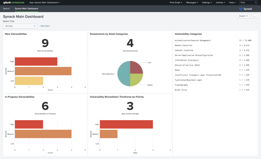Open the All time time range picker
The width and height of the screenshot is (261, 159).
20,26
